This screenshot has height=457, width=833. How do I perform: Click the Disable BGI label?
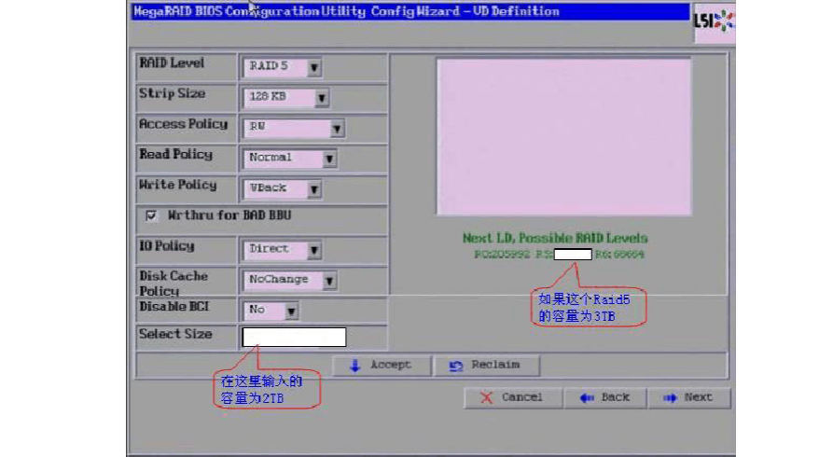(174, 307)
